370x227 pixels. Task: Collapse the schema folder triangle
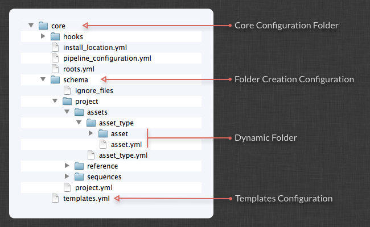(43, 79)
